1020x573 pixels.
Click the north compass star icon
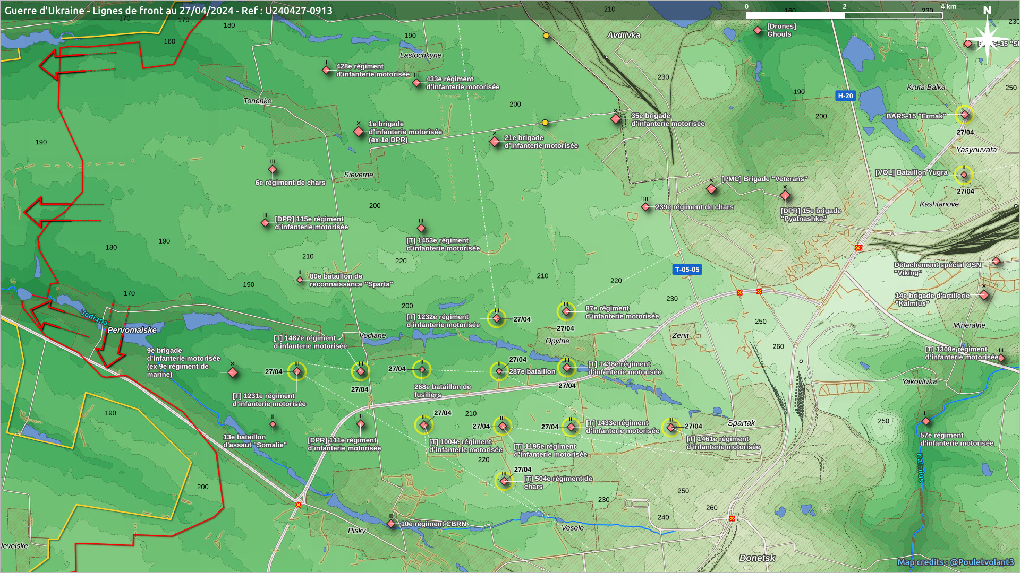point(987,38)
